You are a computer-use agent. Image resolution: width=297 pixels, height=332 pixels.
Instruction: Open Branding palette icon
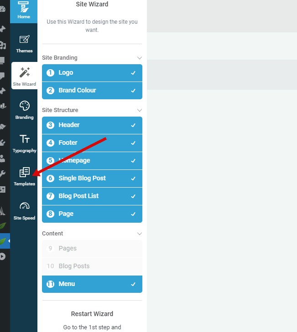(25, 106)
